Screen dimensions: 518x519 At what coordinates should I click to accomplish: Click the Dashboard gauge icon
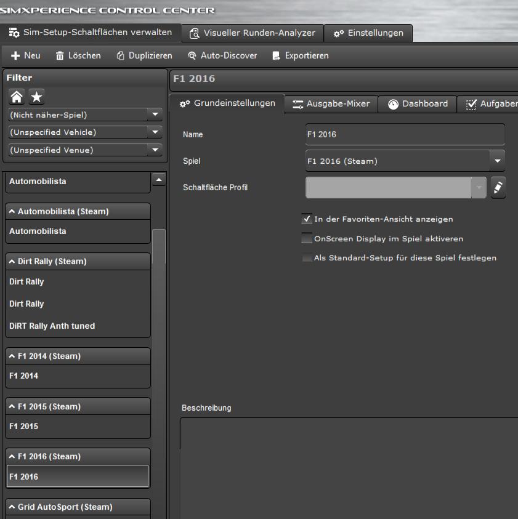393,104
